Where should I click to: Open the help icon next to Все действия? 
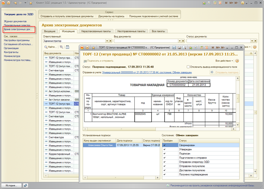click(x=237, y=61)
